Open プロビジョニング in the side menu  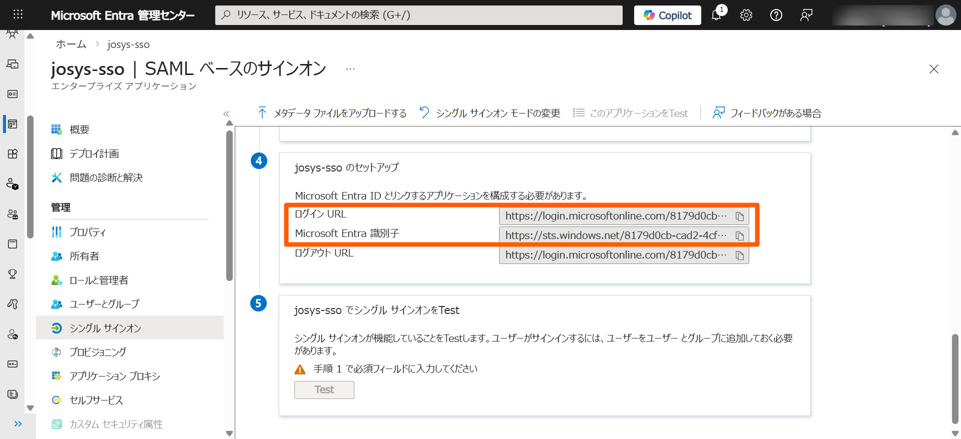point(98,352)
